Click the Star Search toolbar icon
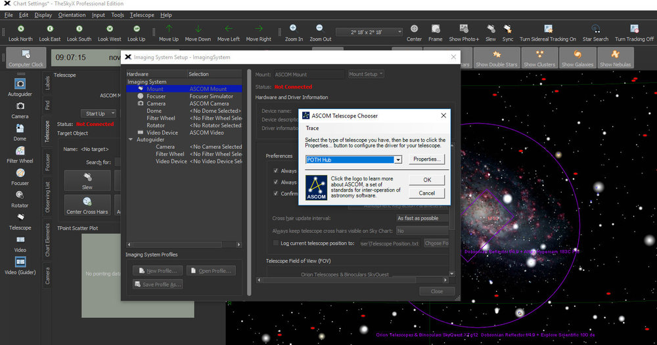 [595, 29]
